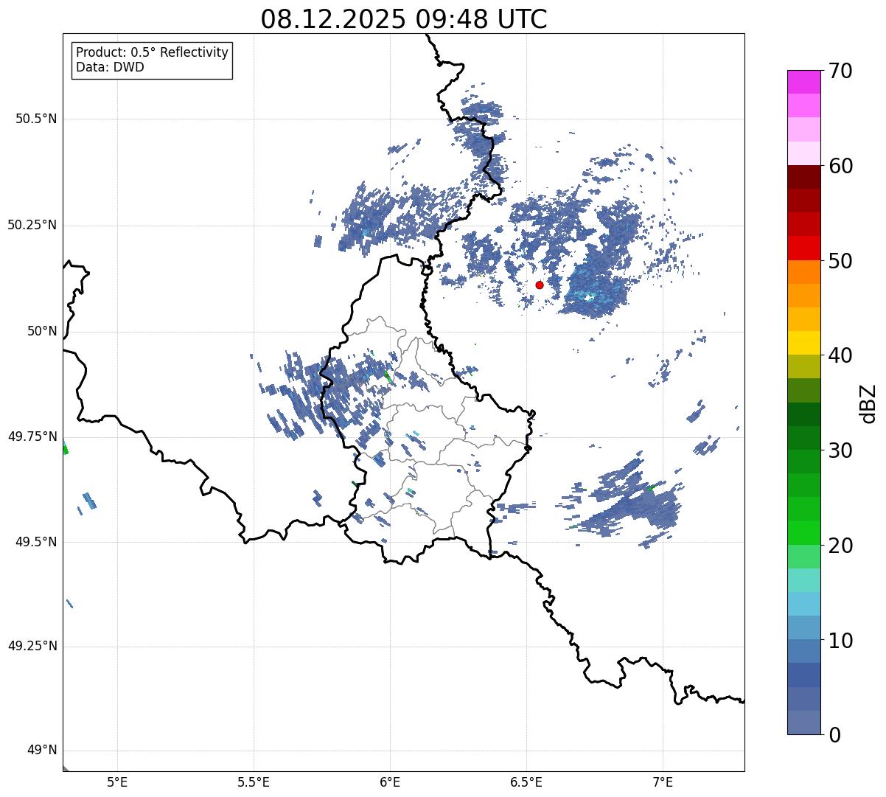
Task: Click the title "08.12.2025 09:48 UTC"
Action: 404,19
